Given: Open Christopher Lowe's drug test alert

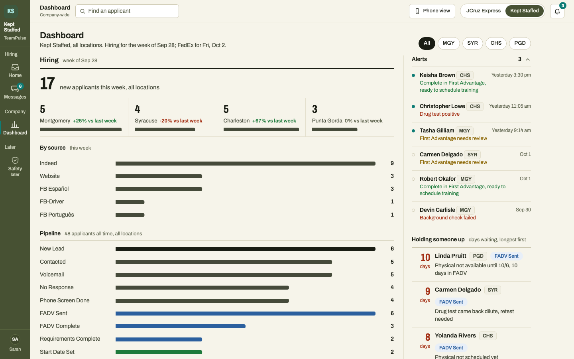Looking at the screenshot, I should (471, 110).
